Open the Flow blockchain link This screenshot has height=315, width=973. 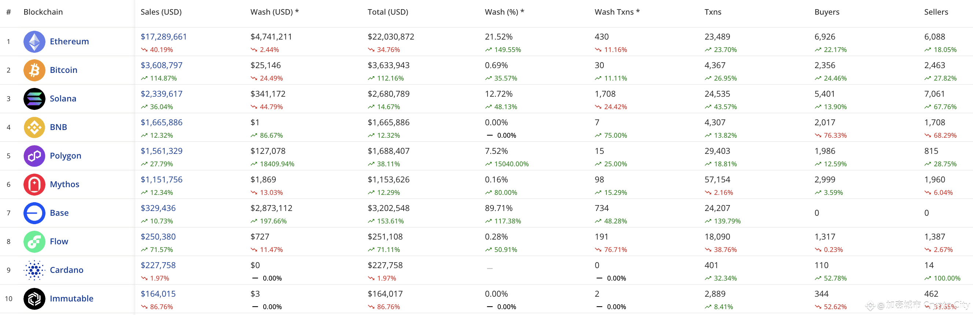[59, 241]
